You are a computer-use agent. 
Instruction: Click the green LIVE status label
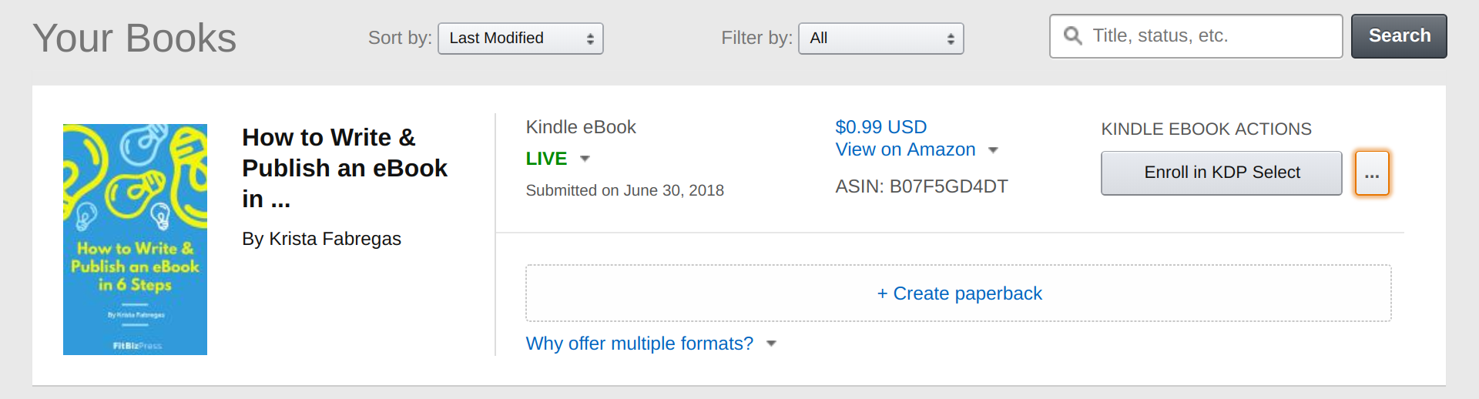click(546, 159)
